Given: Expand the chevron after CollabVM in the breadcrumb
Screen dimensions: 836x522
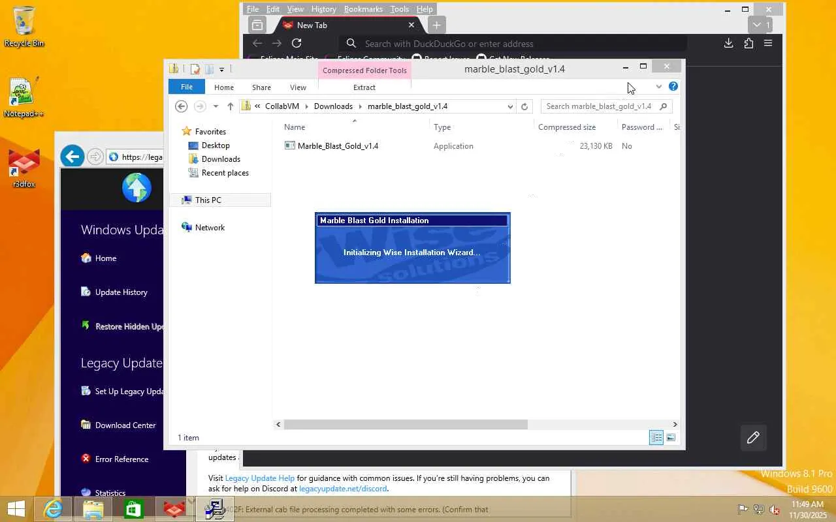Looking at the screenshot, I should [307, 106].
